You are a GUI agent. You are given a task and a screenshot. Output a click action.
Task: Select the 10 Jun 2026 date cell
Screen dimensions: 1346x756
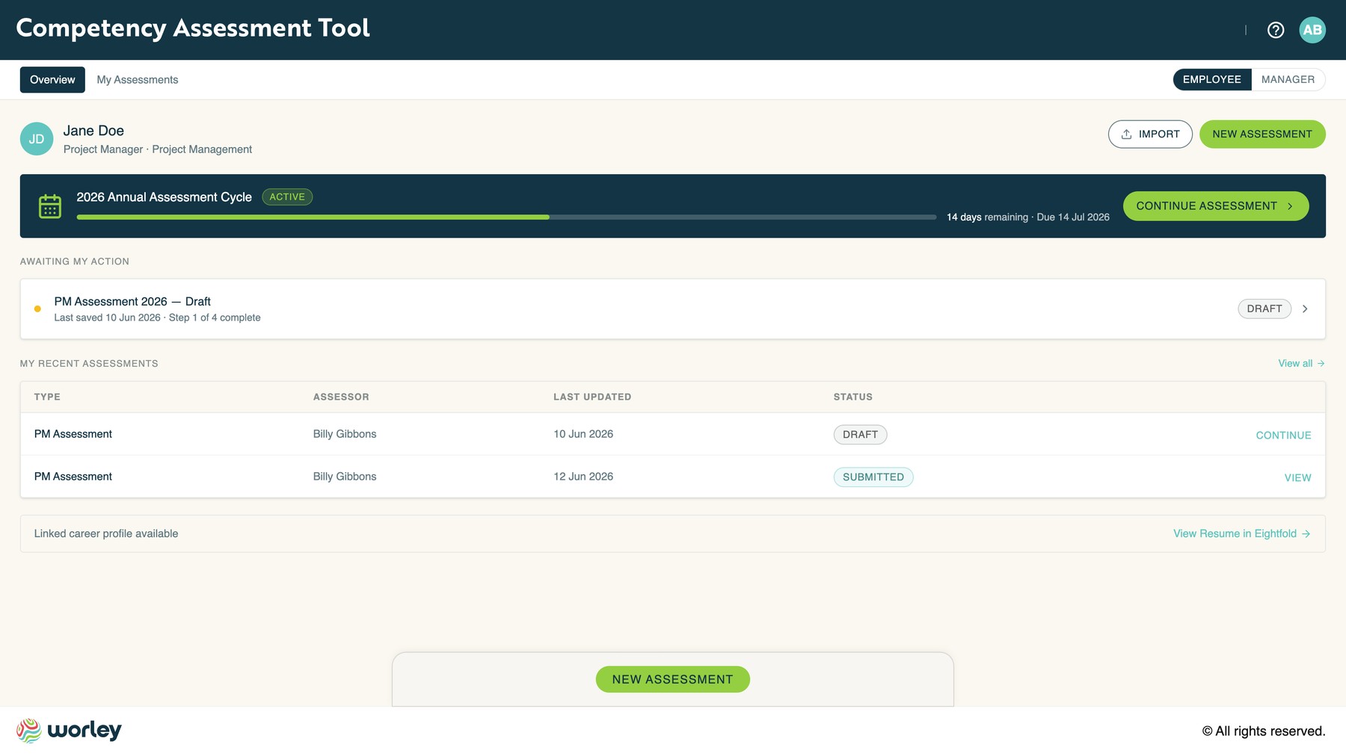[583, 434]
